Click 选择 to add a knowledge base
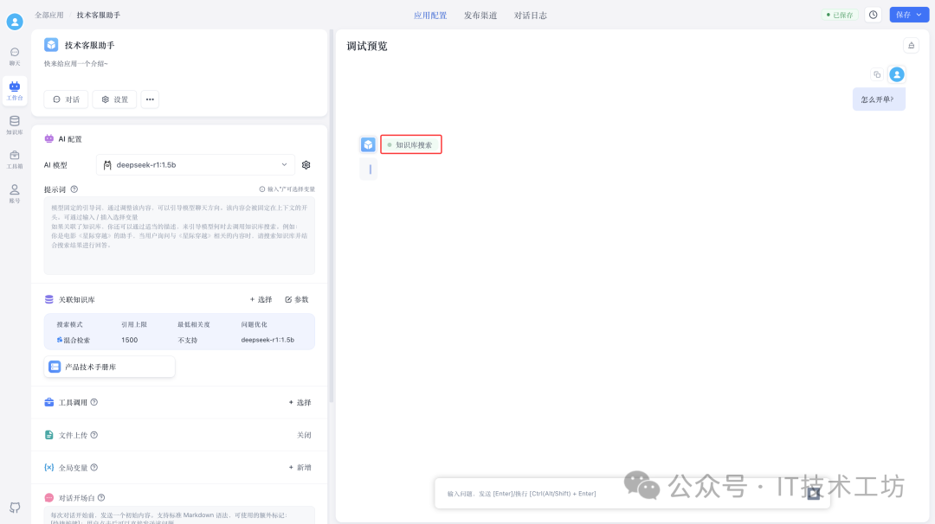The height and width of the screenshot is (524, 935). click(260, 299)
